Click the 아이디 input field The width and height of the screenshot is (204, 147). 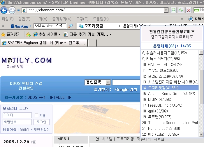pos(17,115)
